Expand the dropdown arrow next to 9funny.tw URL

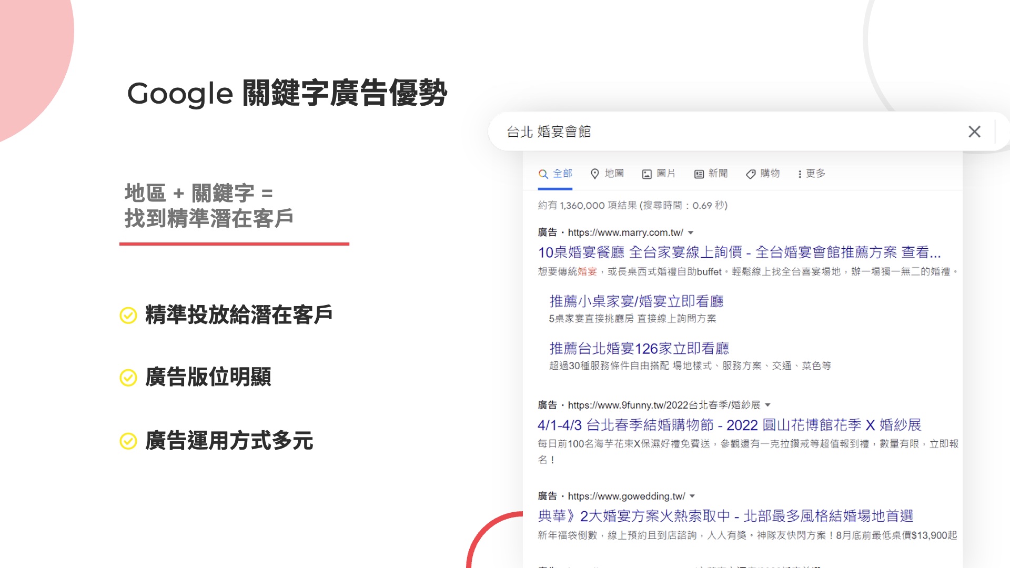coord(767,405)
